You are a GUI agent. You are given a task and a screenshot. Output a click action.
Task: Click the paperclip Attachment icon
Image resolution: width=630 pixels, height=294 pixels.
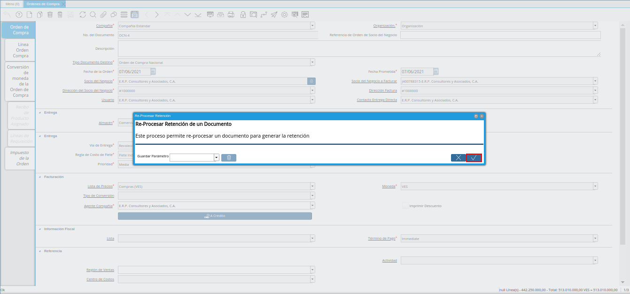[x=103, y=15]
